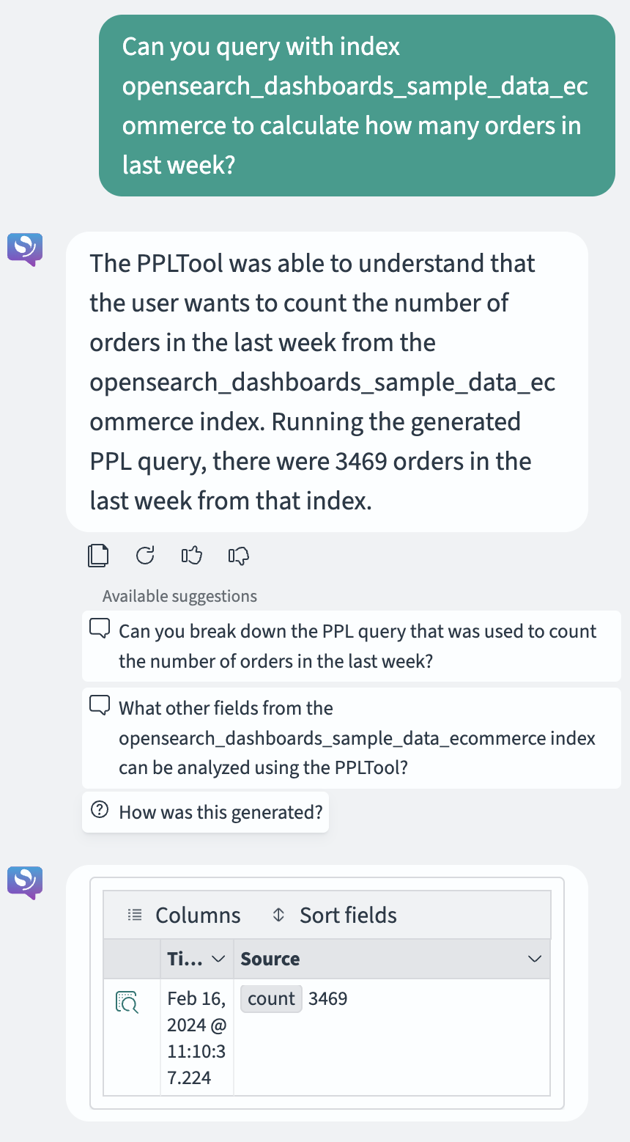Click the count field badge in the Source cell
This screenshot has width=630, height=1142.
click(271, 998)
